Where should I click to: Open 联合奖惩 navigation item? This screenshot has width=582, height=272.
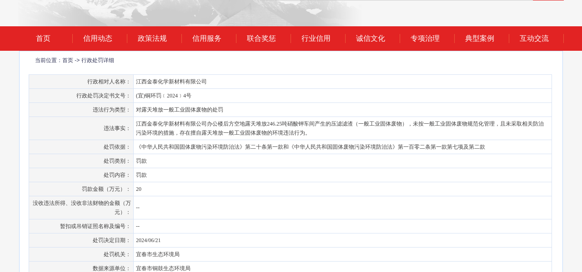[261, 39]
